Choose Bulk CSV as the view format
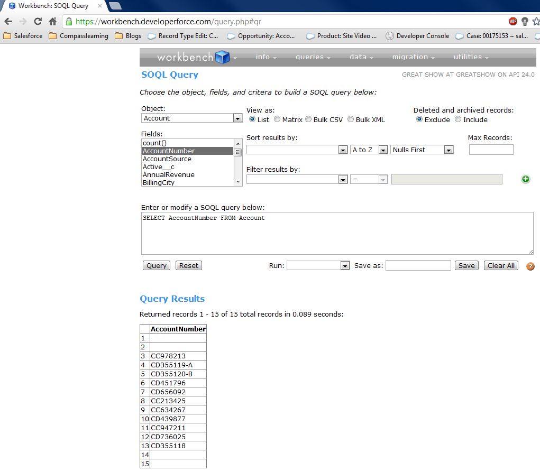 (x=308, y=119)
